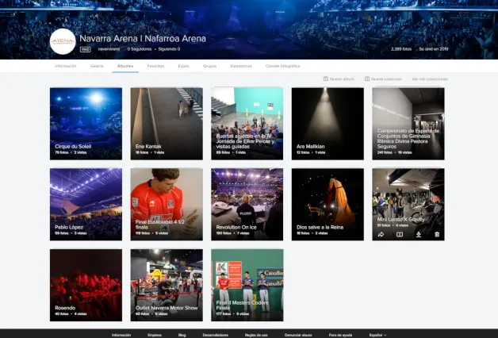Click the Nueva colección icon
Screen dimensions: 498x338
pos(367,79)
